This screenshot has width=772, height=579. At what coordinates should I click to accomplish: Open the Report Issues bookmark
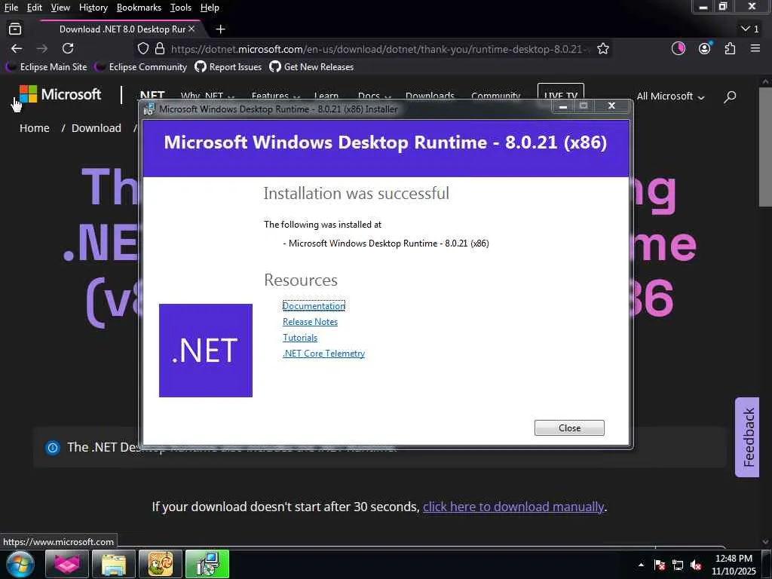click(x=228, y=67)
